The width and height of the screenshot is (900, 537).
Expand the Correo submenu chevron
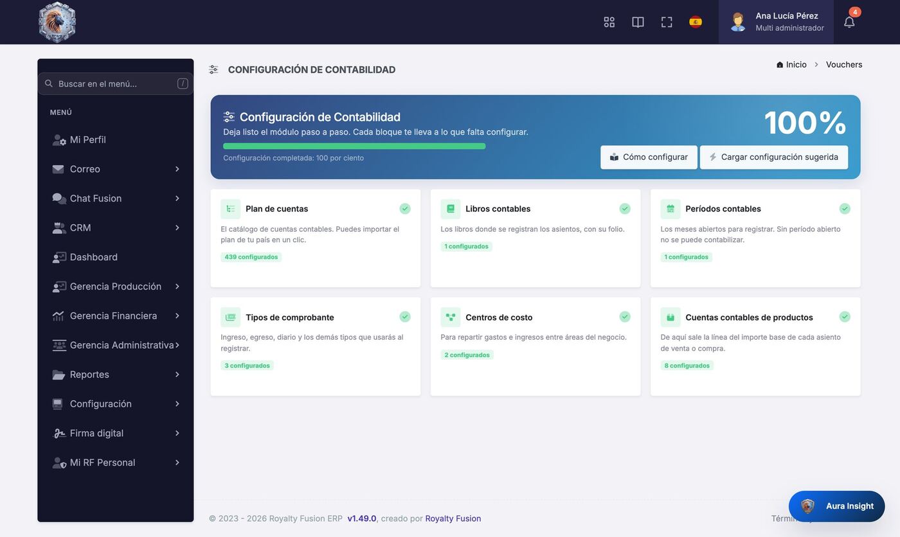[177, 169]
